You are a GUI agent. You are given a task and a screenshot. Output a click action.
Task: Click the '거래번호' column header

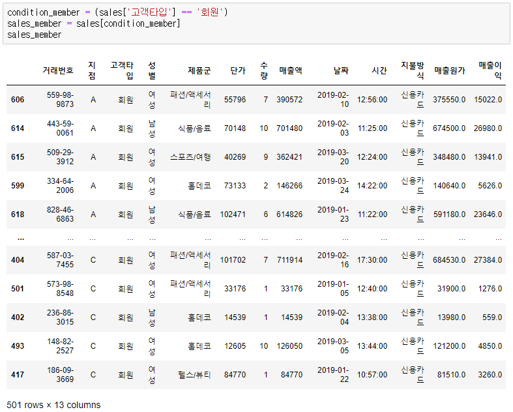click(x=58, y=70)
